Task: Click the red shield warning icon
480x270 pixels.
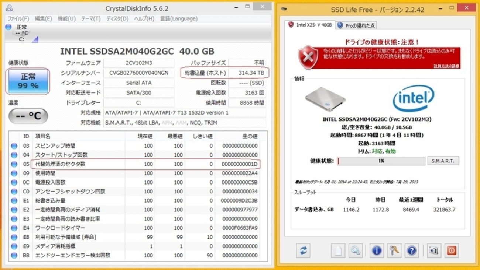Action: pyautogui.click(x=308, y=57)
